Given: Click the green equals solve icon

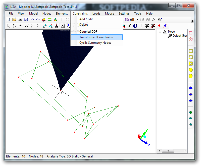Looking at the screenshot, I should pyautogui.click(x=50, y=20).
